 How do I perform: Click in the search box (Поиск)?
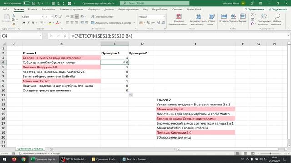(x=155, y=3)
